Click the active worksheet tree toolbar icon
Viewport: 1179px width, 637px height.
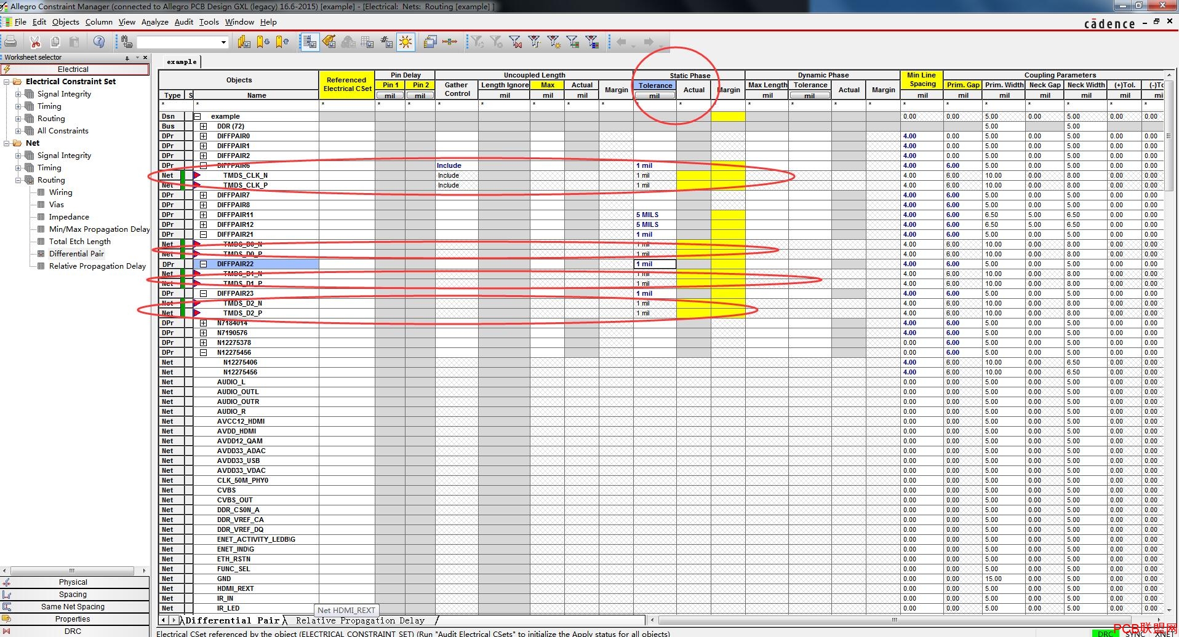click(x=310, y=42)
